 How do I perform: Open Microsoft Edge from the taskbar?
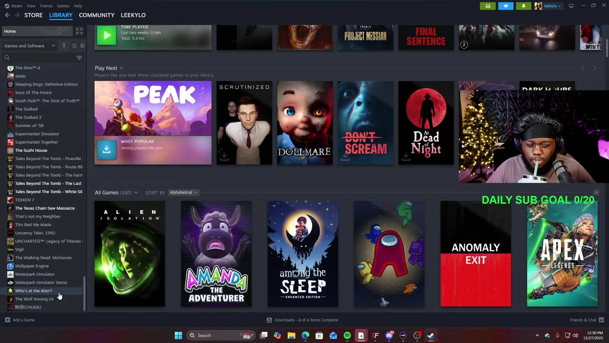(x=305, y=335)
